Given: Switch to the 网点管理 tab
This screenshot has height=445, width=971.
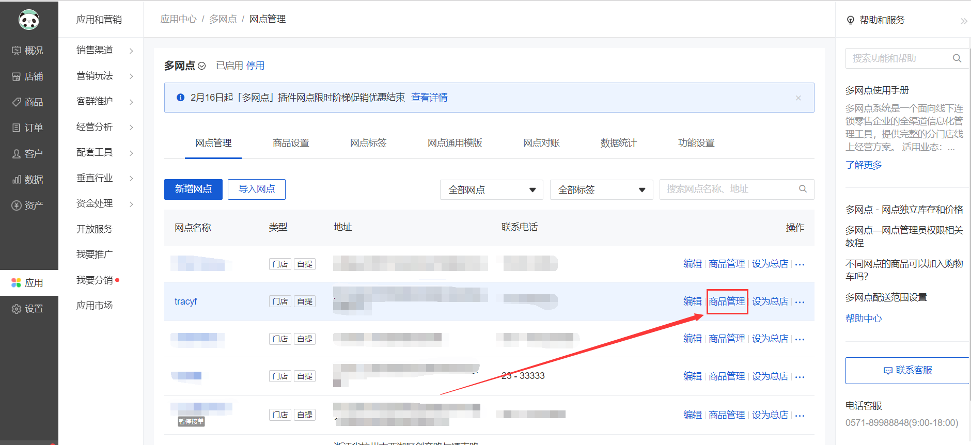Looking at the screenshot, I should 213,143.
